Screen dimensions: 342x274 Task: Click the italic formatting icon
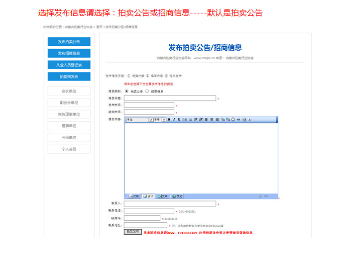[x=174, y=120]
